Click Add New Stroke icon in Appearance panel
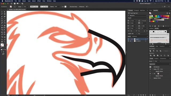 pyautogui.click(x=150, y=95)
